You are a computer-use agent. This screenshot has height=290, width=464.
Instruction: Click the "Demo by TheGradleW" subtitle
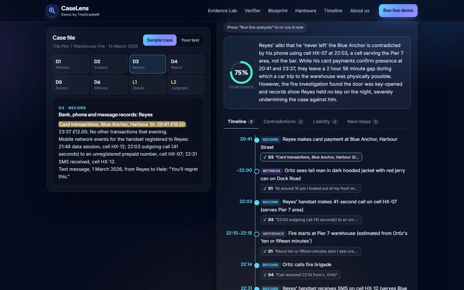(80, 15)
